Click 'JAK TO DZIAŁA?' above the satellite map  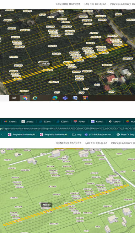pos(95,4)
